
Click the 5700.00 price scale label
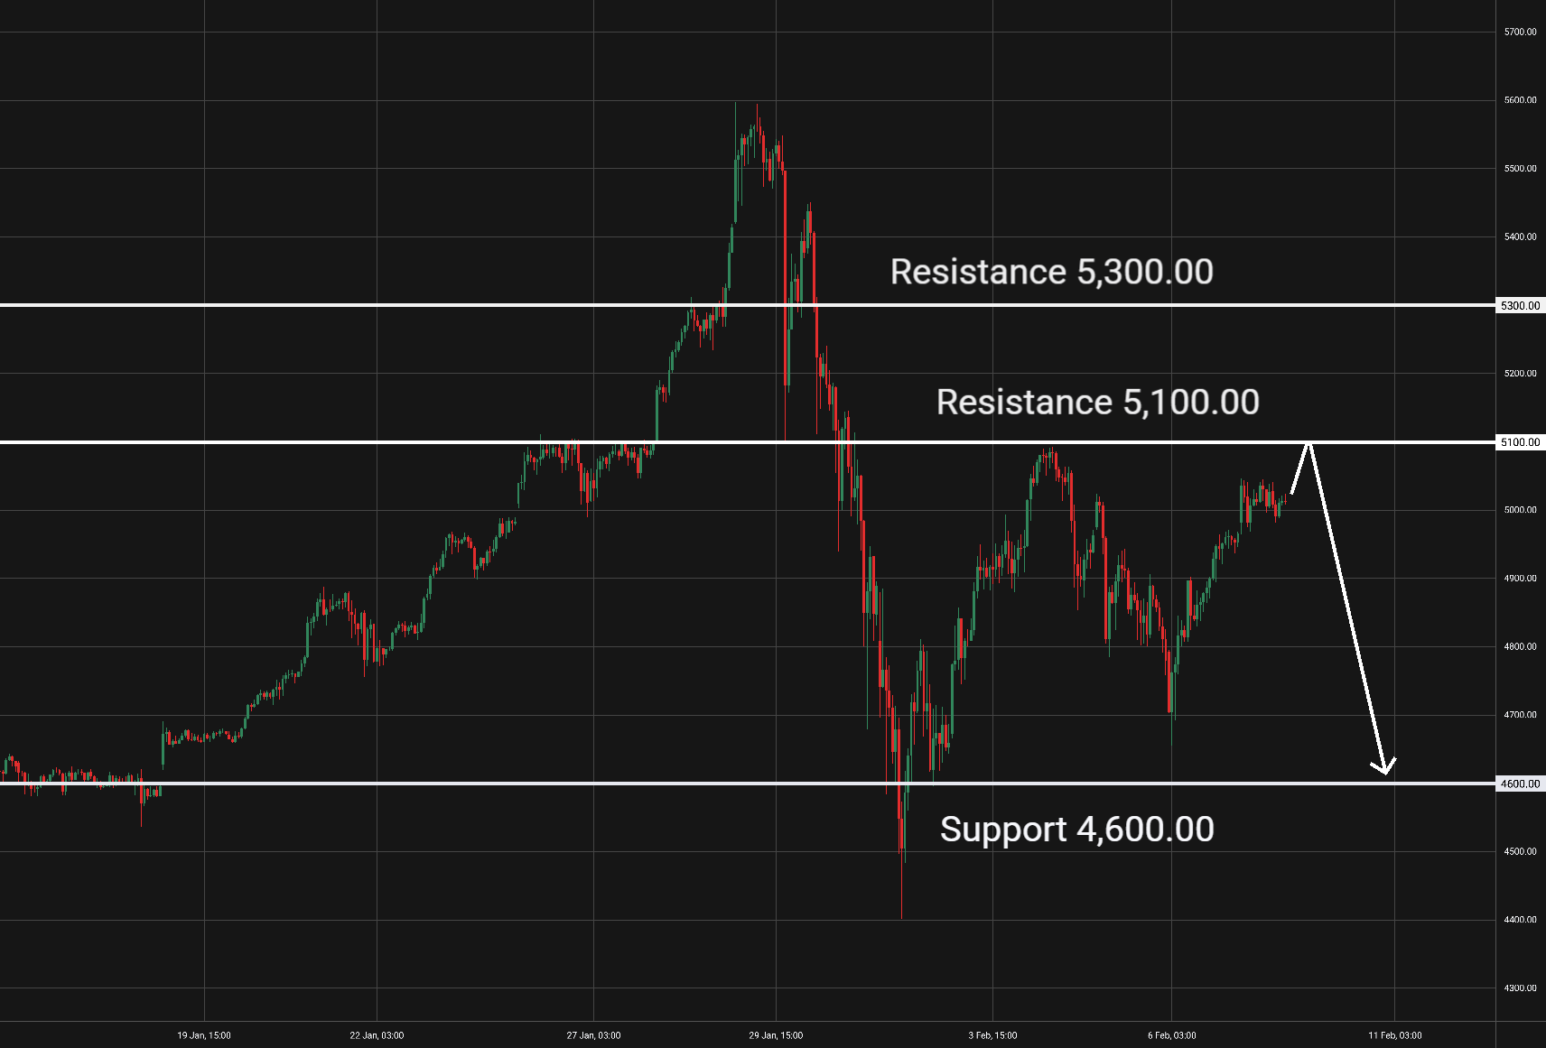[x=1520, y=32]
